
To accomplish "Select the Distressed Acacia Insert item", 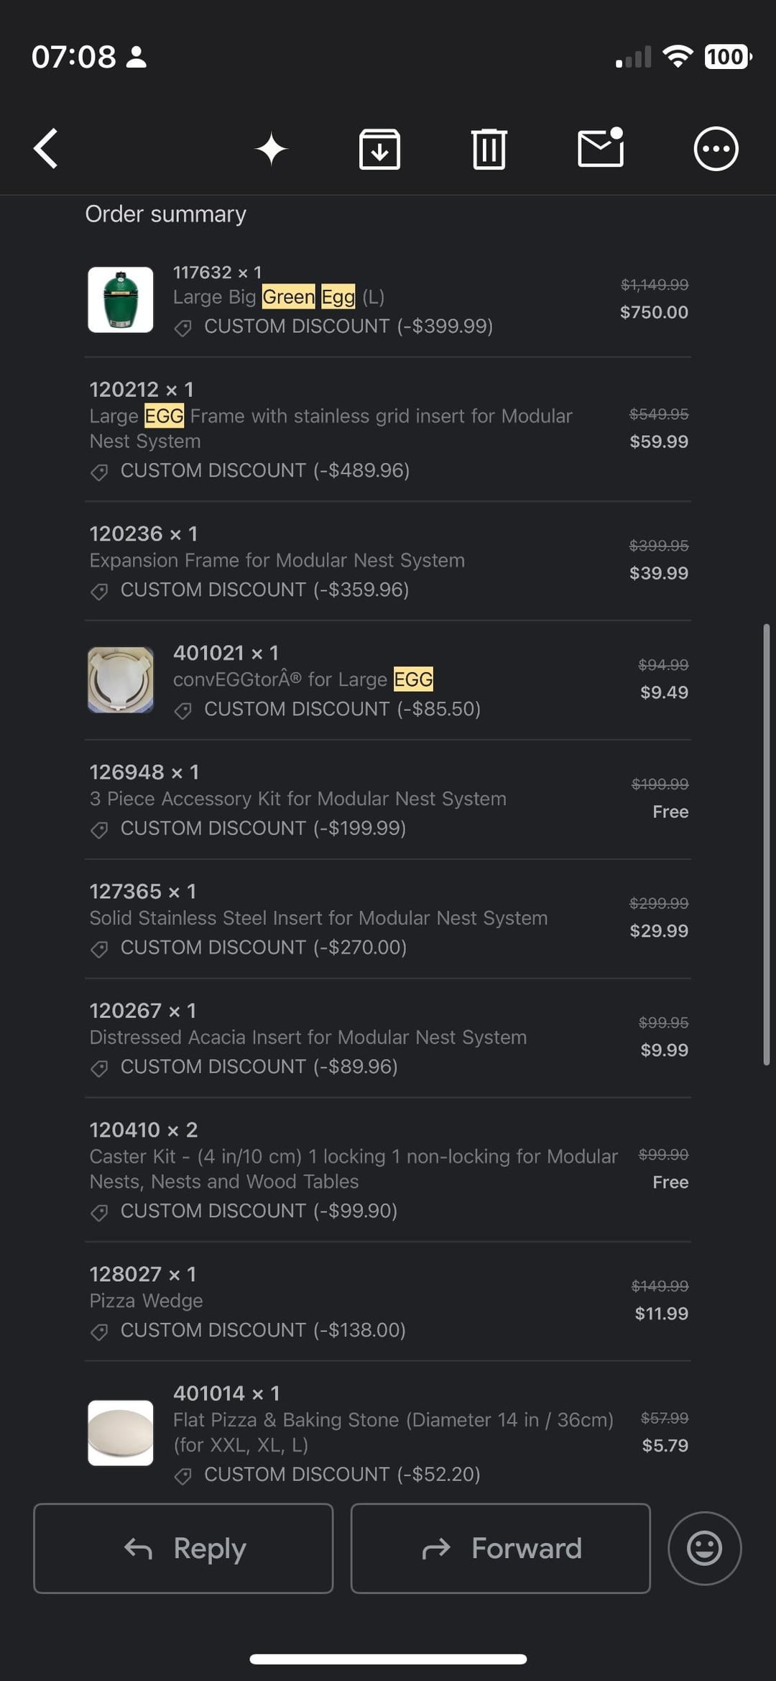I will pyautogui.click(x=308, y=1038).
